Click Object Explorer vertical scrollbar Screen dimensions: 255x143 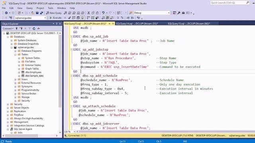(x=60, y=71)
